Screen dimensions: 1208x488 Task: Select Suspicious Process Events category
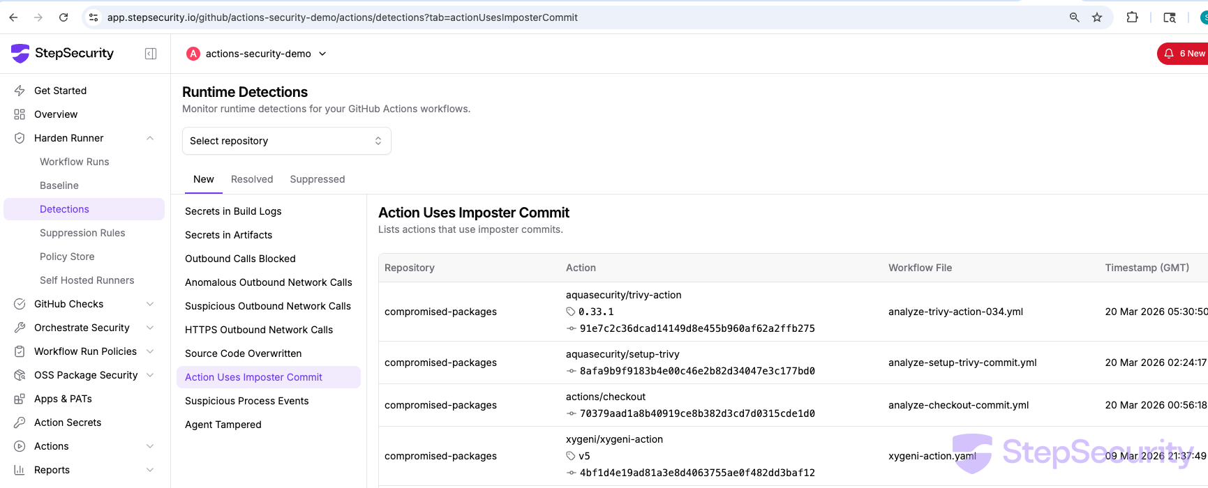269,401
